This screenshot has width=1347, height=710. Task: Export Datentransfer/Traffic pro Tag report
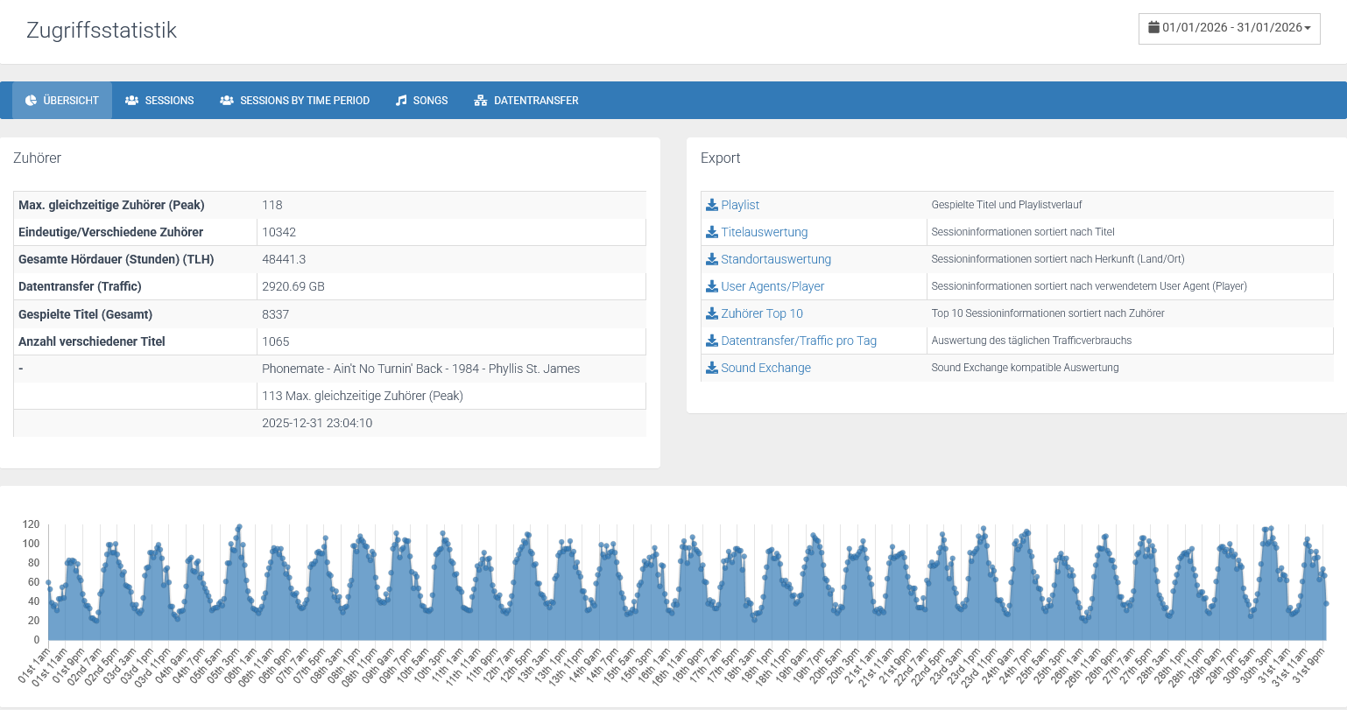pos(798,341)
